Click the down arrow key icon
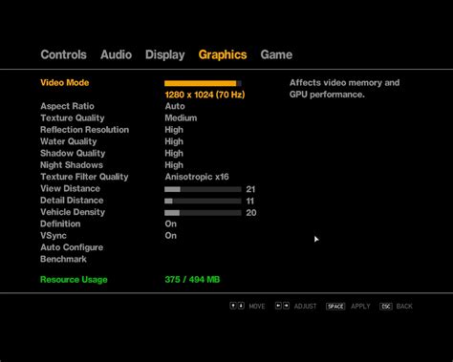The width and height of the screenshot is (453, 362). coord(241,306)
